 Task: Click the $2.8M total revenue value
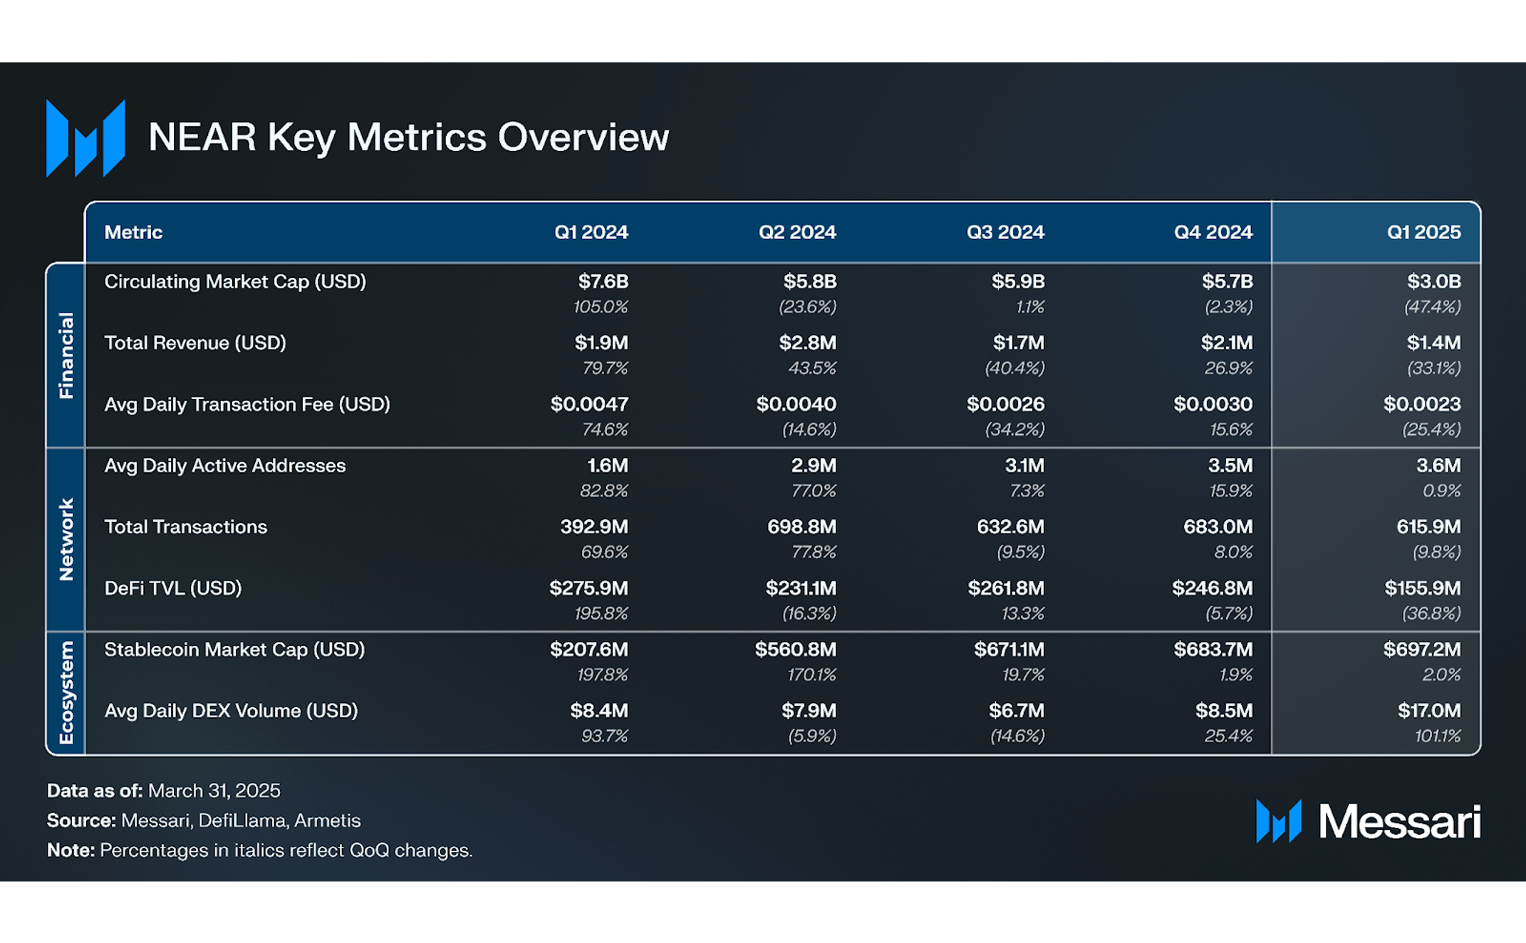coord(807,343)
